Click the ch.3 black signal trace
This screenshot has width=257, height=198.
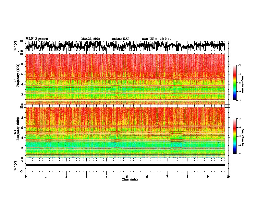pos(125,165)
